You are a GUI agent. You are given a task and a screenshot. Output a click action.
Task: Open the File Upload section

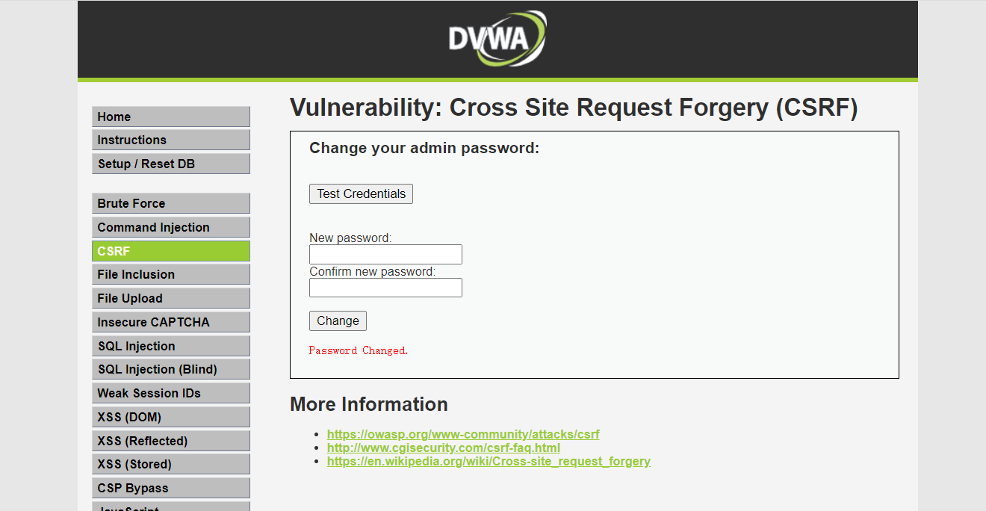[170, 298]
